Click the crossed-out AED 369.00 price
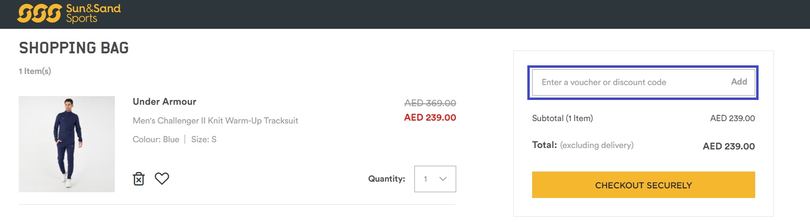Screen dimensions: 810x222 (430, 103)
